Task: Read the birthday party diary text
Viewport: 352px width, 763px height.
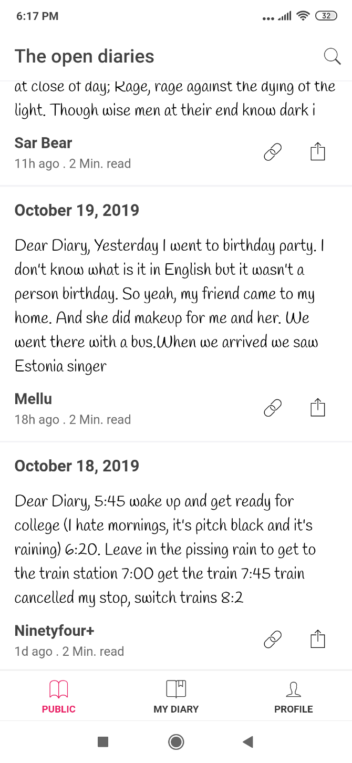Action: point(168,306)
